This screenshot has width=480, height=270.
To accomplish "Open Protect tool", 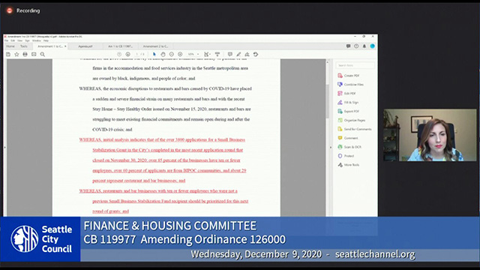I will [346, 156].
